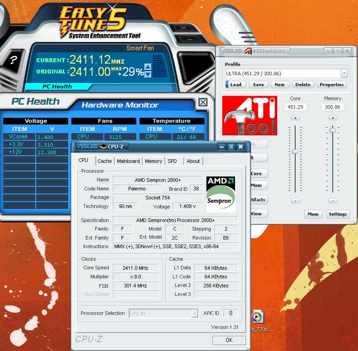
Task: Click the ATI Tool hammer logo
Action: (x=249, y=117)
